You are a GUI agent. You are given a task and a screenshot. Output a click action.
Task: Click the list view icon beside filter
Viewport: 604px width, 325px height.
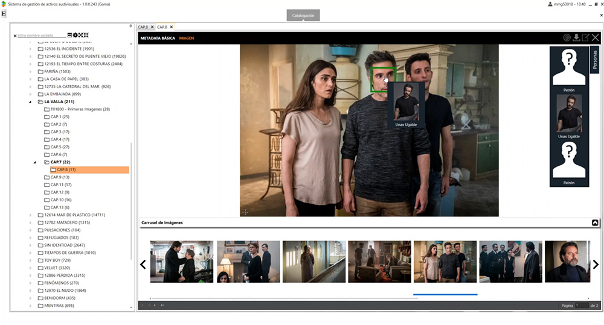[69, 35]
